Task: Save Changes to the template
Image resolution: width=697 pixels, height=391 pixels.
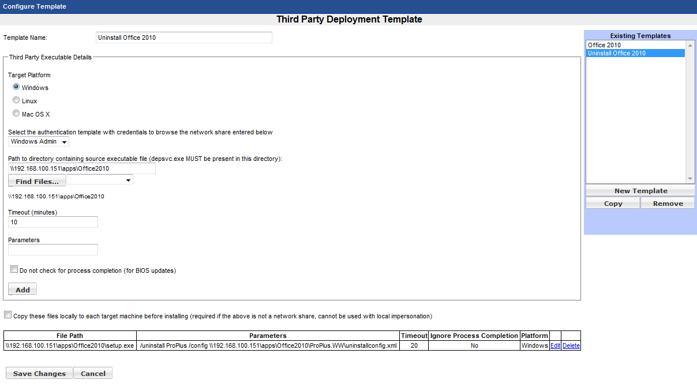Action: [x=39, y=373]
